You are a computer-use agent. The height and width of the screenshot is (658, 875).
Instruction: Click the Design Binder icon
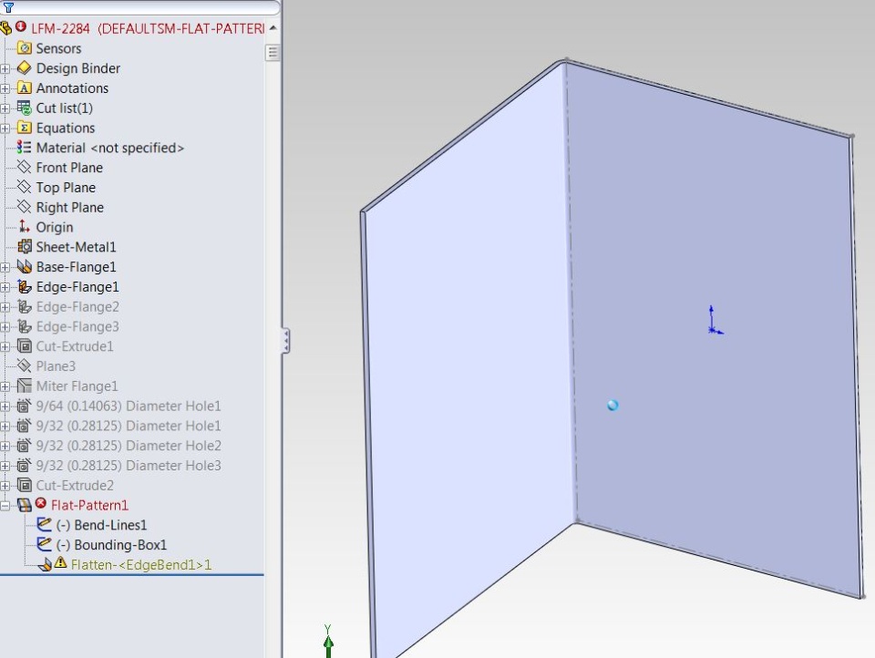24,68
